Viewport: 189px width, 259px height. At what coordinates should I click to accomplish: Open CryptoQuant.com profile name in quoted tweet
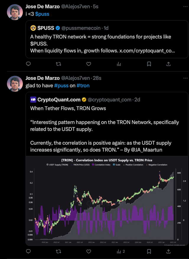click(59, 99)
